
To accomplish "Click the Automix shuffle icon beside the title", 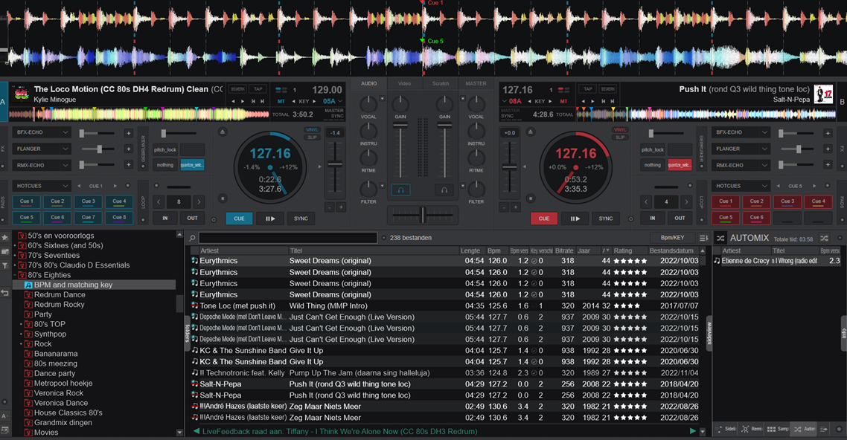I will [720, 238].
